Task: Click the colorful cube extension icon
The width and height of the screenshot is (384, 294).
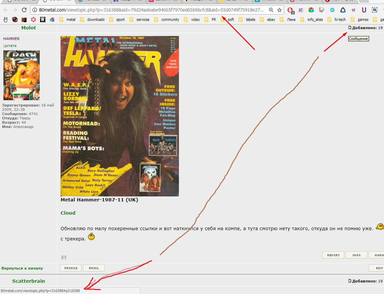Action: 311,10
